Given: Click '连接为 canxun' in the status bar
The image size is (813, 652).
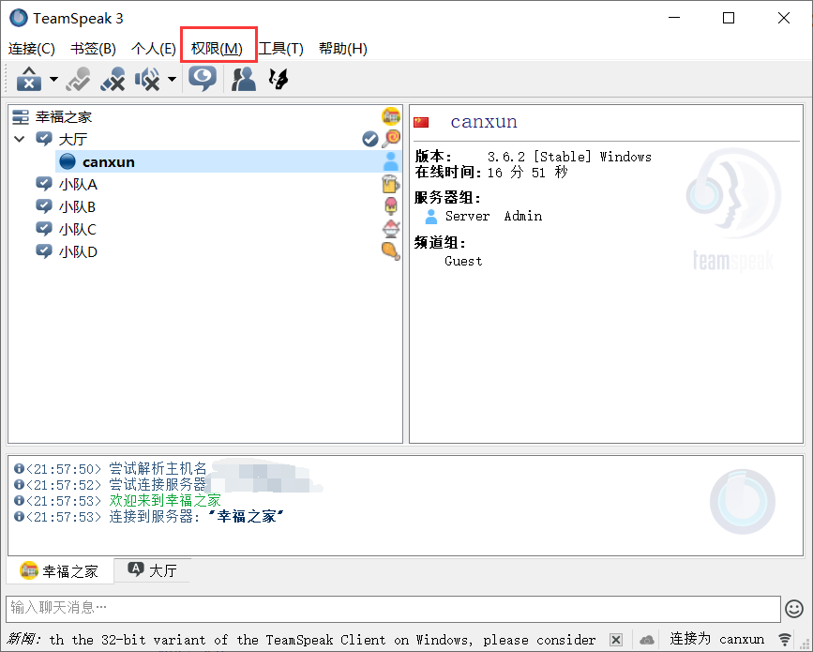Looking at the screenshot, I should coord(717,639).
